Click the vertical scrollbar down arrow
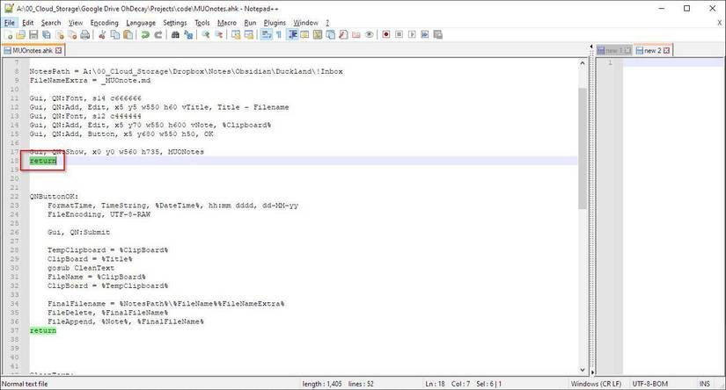The width and height of the screenshot is (726, 390). 583,370
